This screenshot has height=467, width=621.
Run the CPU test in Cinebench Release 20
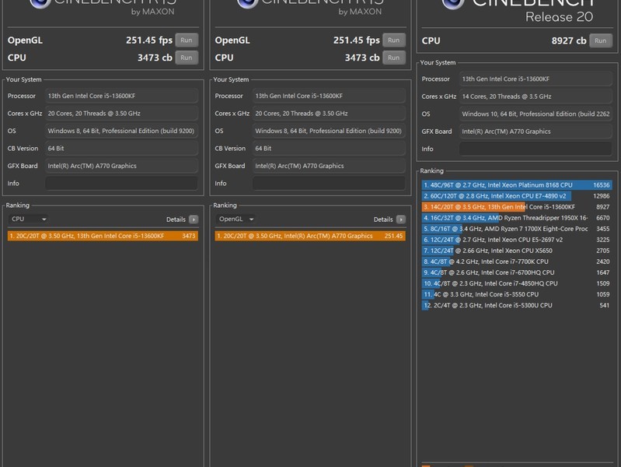point(601,40)
